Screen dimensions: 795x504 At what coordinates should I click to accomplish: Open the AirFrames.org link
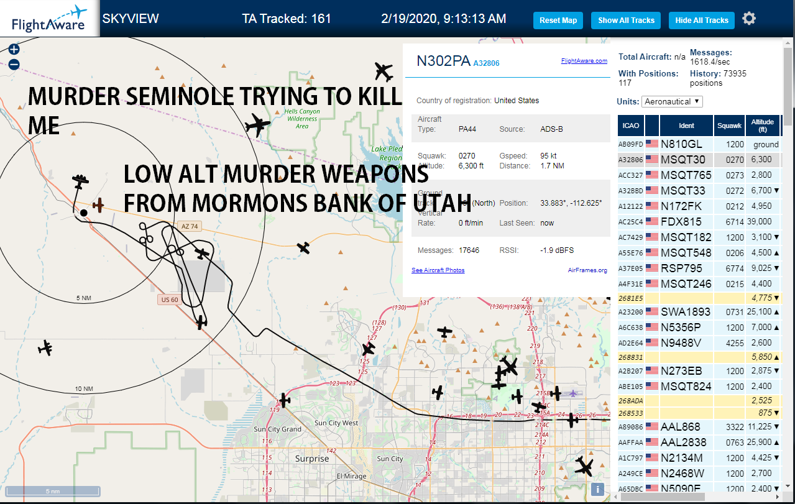[x=587, y=270]
